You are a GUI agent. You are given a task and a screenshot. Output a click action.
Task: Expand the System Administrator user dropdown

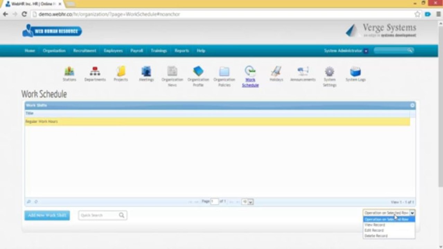click(x=366, y=51)
